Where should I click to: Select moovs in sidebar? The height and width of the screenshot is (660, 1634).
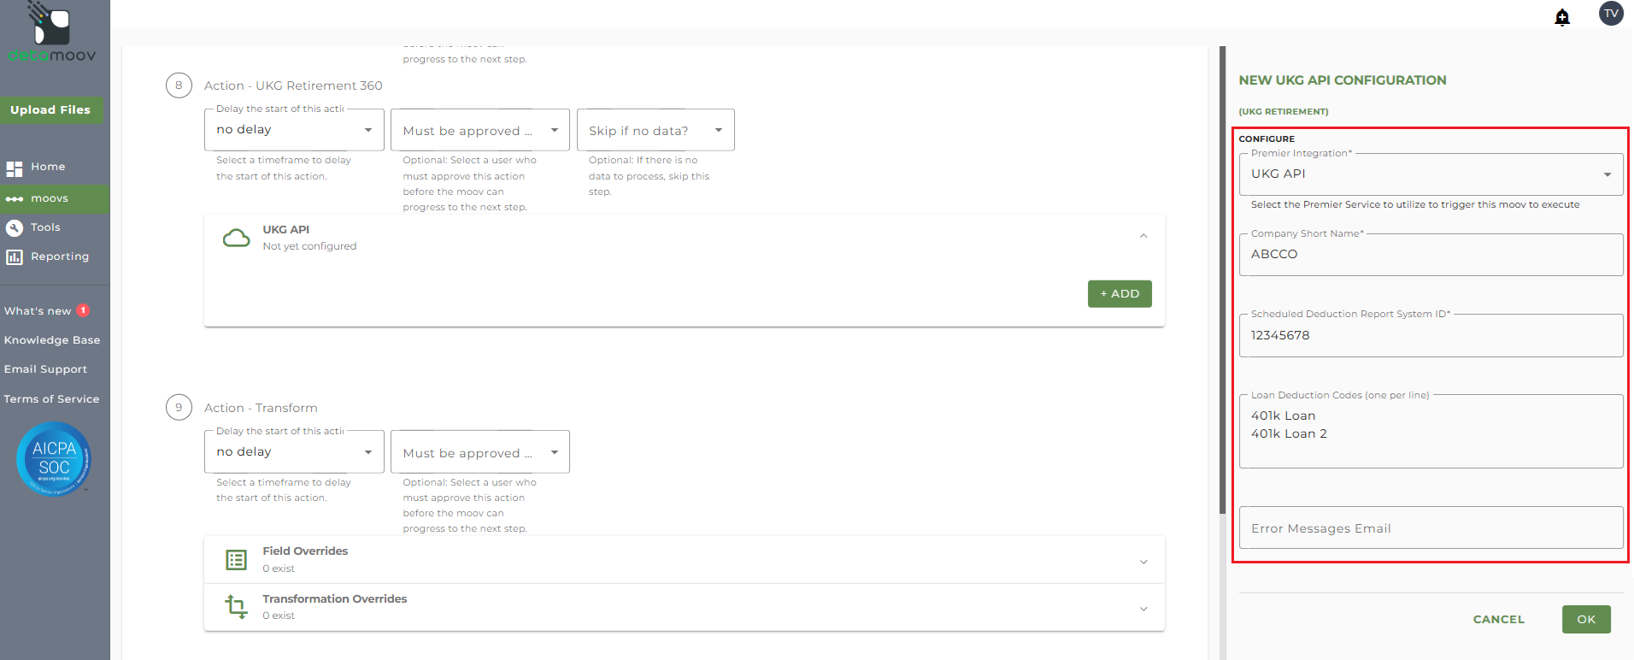click(55, 198)
